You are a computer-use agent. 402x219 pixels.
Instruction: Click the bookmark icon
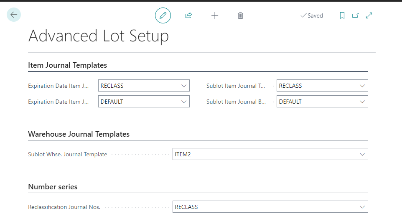click(x=342, y=15)
